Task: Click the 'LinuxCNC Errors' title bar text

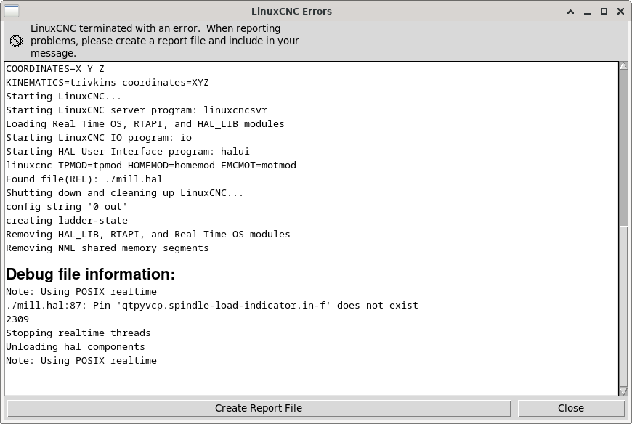Action: coord(291,12)
